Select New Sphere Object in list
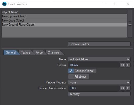Screen dimensions: 134x105 [x=64, y=16]
